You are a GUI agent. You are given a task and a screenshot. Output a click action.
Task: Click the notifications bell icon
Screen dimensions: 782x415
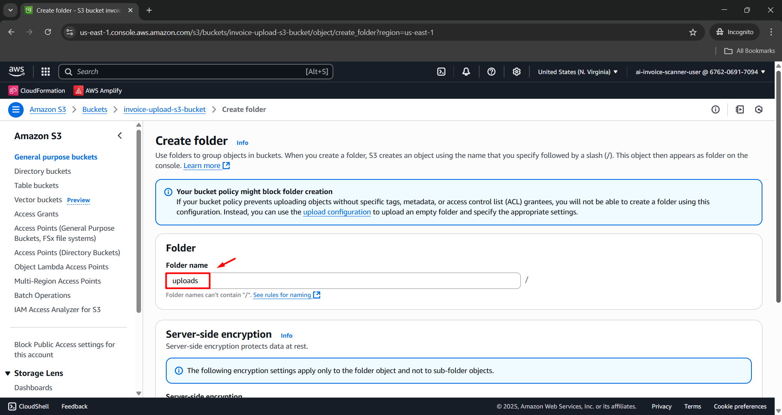[466, 71]
